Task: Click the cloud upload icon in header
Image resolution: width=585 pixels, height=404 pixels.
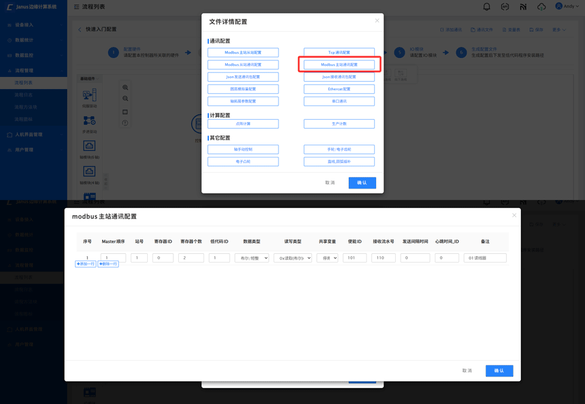Action: [x=541, y=7]
